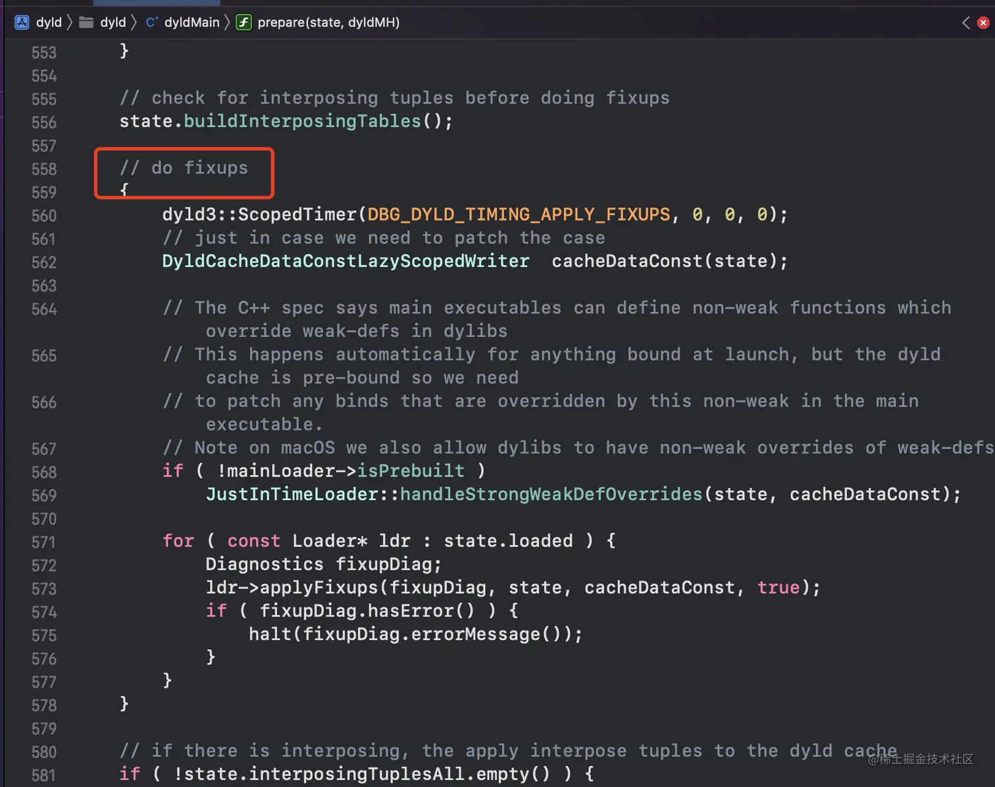Click DyldCacheDataConstLazyScopedWriter type name

pyautogui.click(x=345, y=261)
